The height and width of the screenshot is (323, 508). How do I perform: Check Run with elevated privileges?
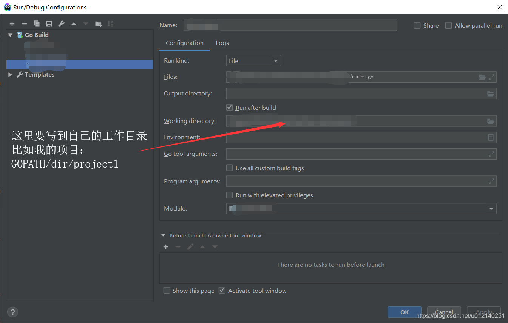[x=229, y=195]
